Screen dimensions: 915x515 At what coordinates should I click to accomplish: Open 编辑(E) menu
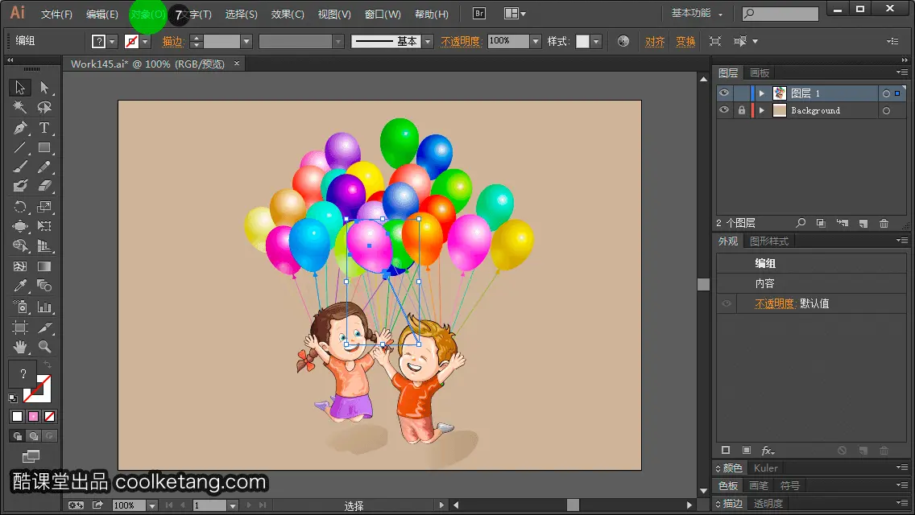click(x=102, y=14)
